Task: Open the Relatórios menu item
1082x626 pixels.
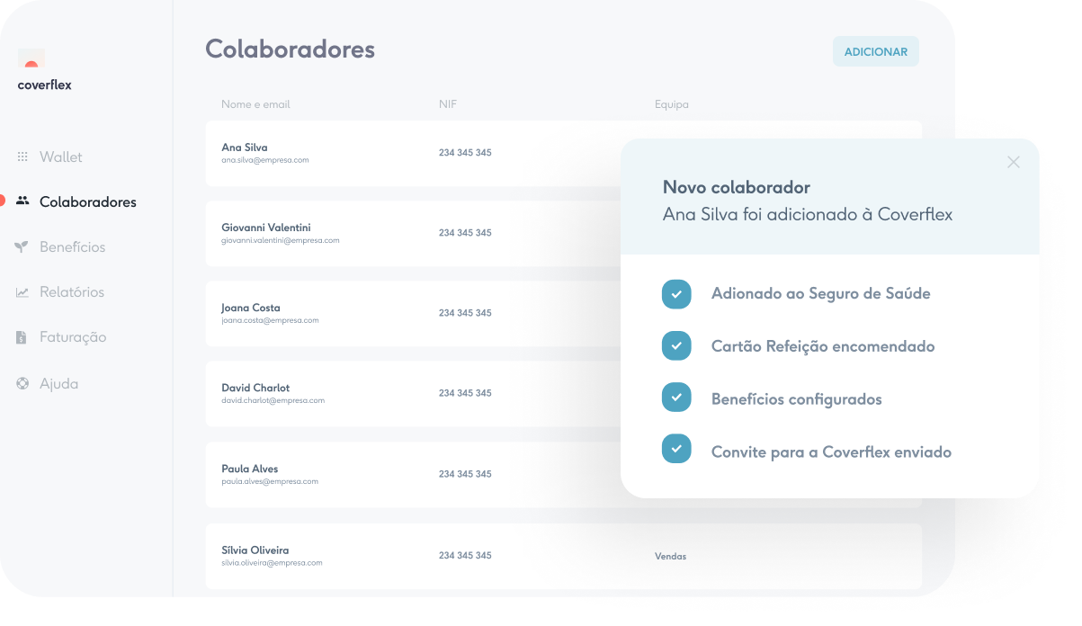Action: [x=72, y=292]
